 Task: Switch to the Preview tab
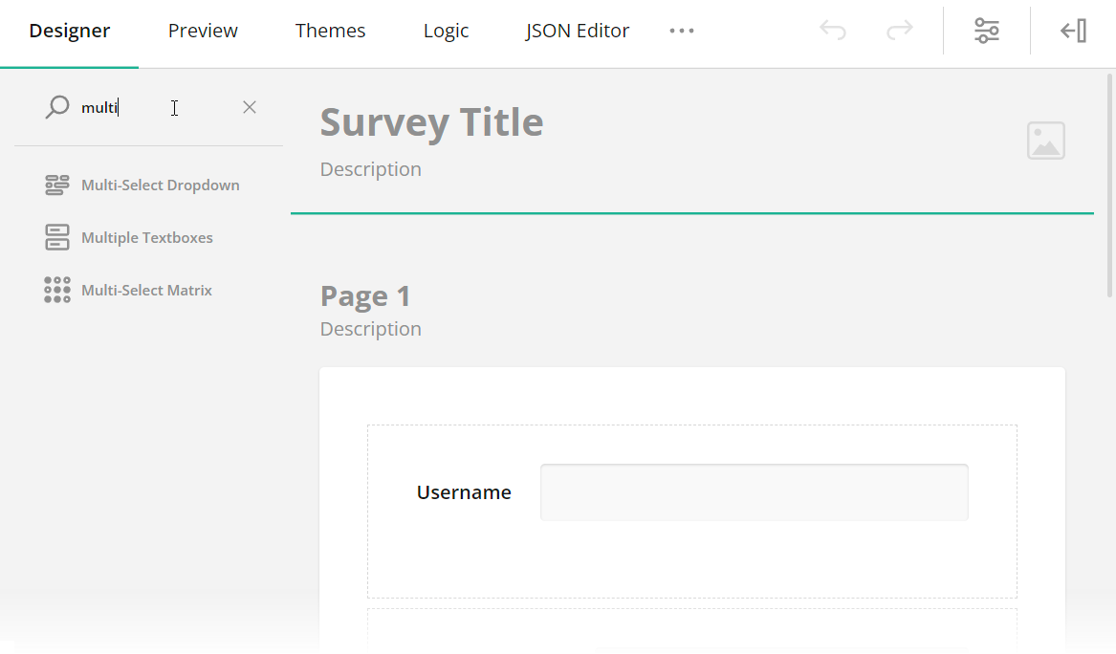[202, 30]
